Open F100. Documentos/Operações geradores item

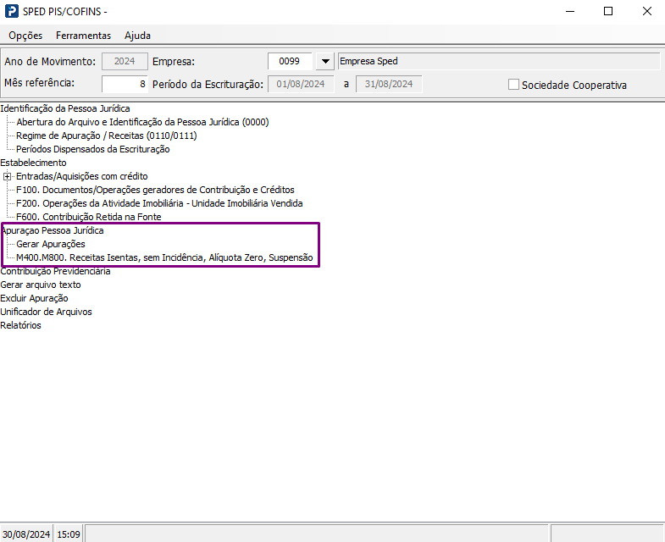pos(155,190)
